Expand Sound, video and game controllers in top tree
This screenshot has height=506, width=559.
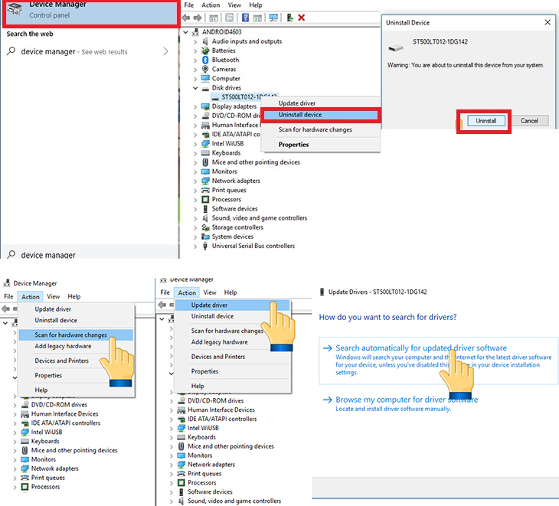click(195, 218)
